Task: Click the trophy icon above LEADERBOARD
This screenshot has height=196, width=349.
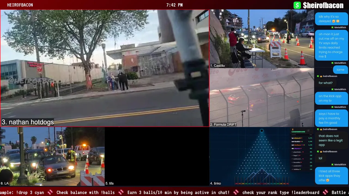Action: click(293, 130)
